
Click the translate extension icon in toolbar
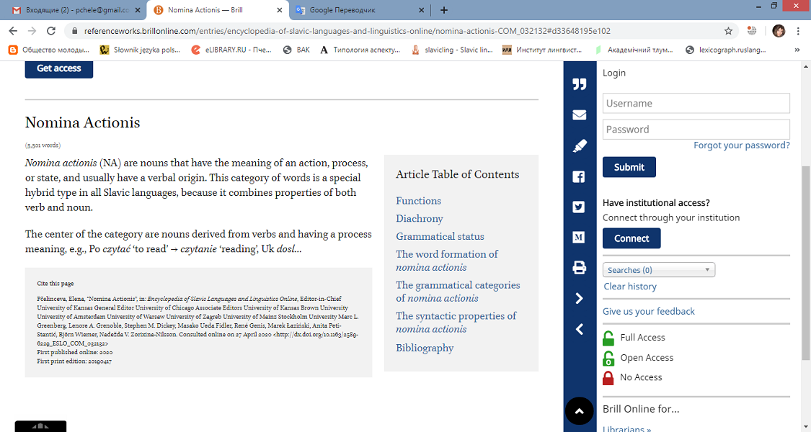pos(753,31)
